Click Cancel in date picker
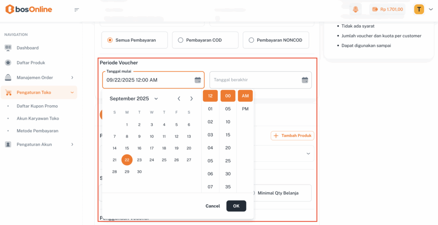The width and height of the screenshot is (438, 225). (213, 206)
